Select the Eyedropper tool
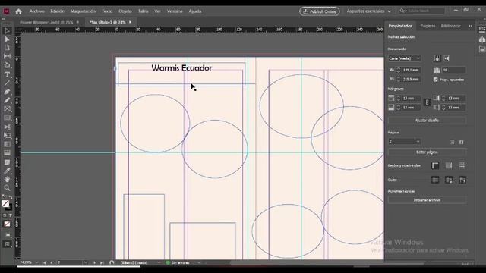The height and width of the screenshot is (273, 486). (x=7, y=171)
